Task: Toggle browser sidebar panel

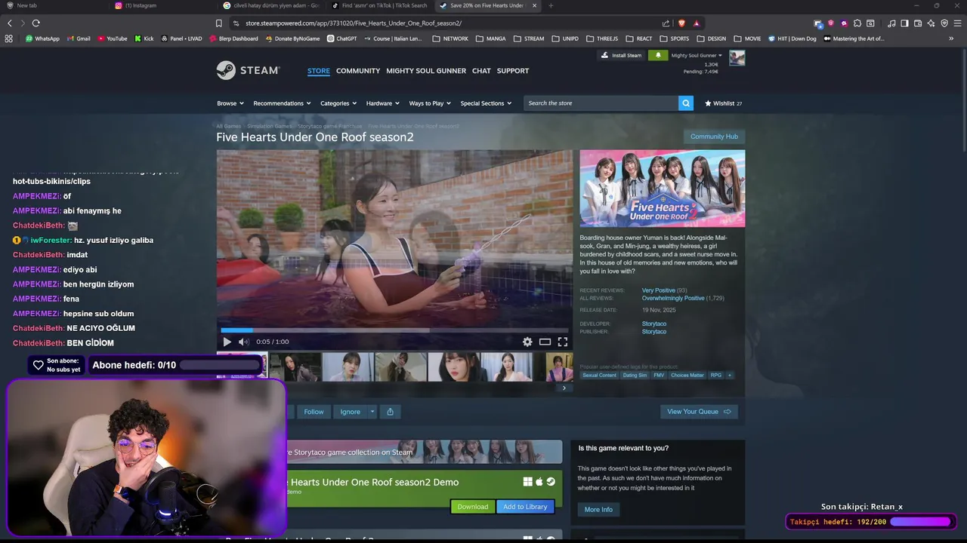Action: coord(904,23)
